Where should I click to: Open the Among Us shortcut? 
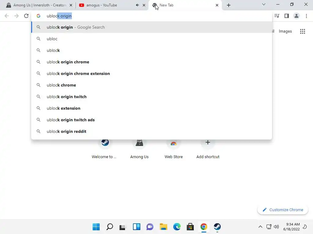(x=139, y=149)
